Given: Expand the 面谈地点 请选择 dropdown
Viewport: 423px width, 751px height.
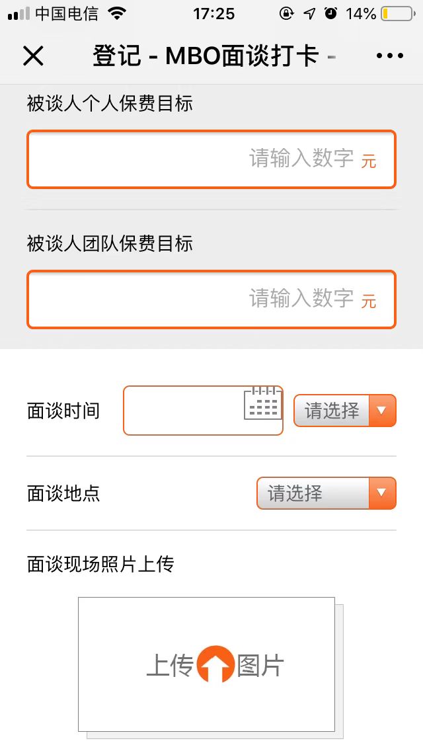Looking at the screenshot, I should click(x=326, y=493).
